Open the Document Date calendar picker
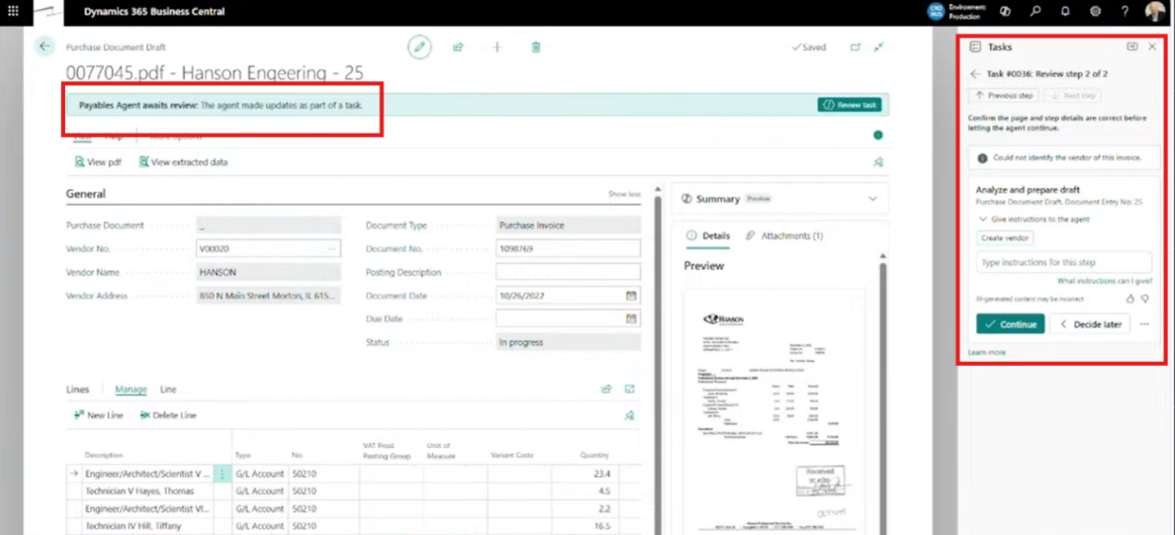1175x535 pixels. 631,295
